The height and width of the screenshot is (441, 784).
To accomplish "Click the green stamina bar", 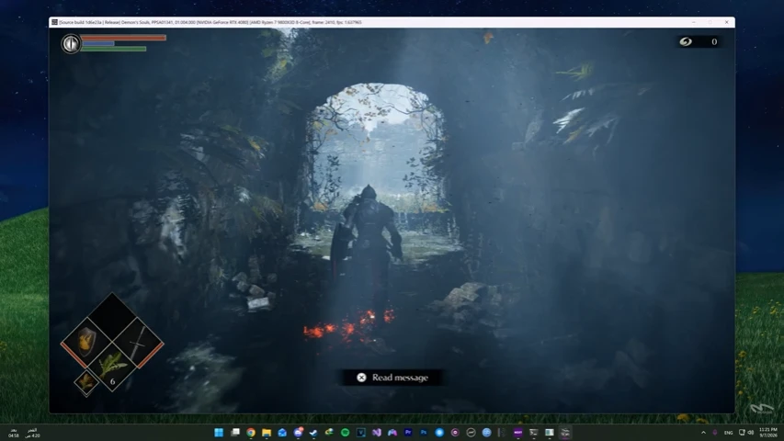I will point(113,49).
